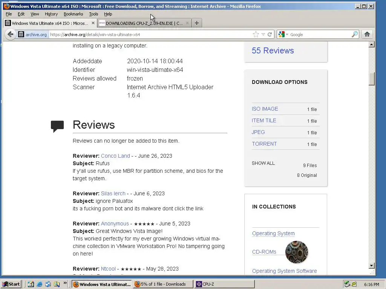Open the Bookmarks menu
Viewport: 386px width, 289px height.
coord(74,14)
